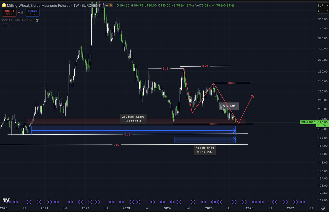Click the 117.00 price axis label
329x212 pixels.
pos(323,200)
